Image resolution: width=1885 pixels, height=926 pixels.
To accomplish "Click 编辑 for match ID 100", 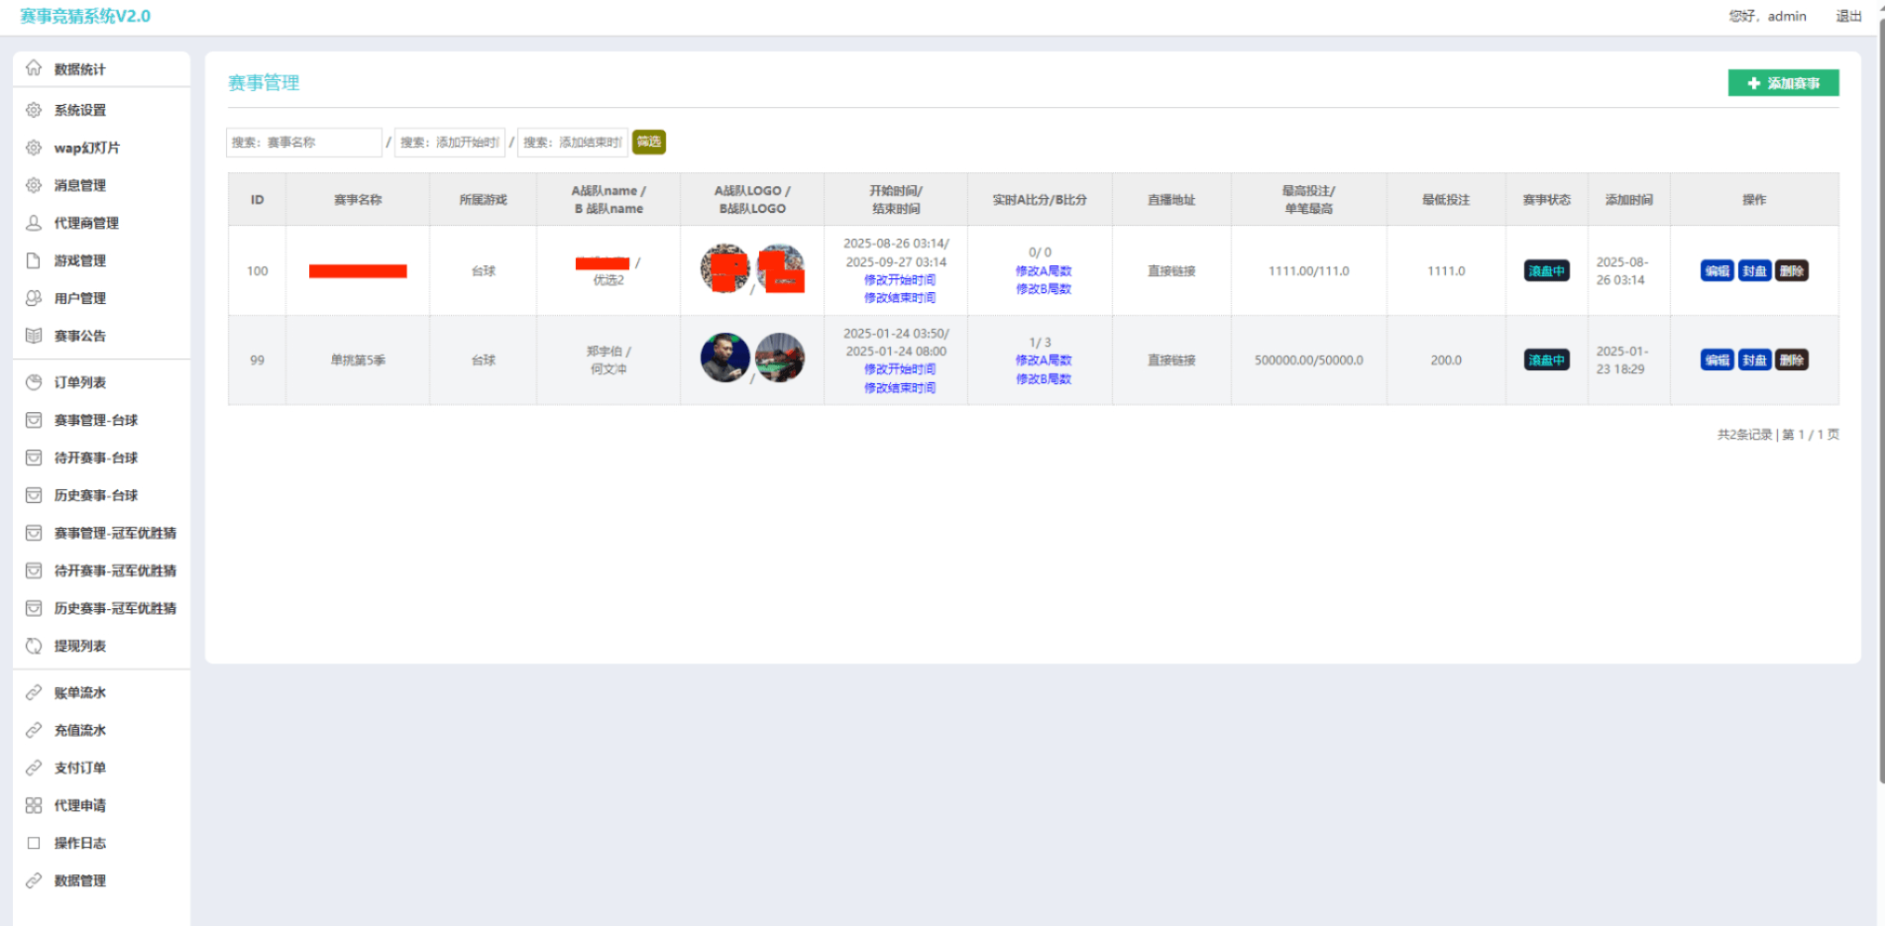I will click(x=1717, y=271).
